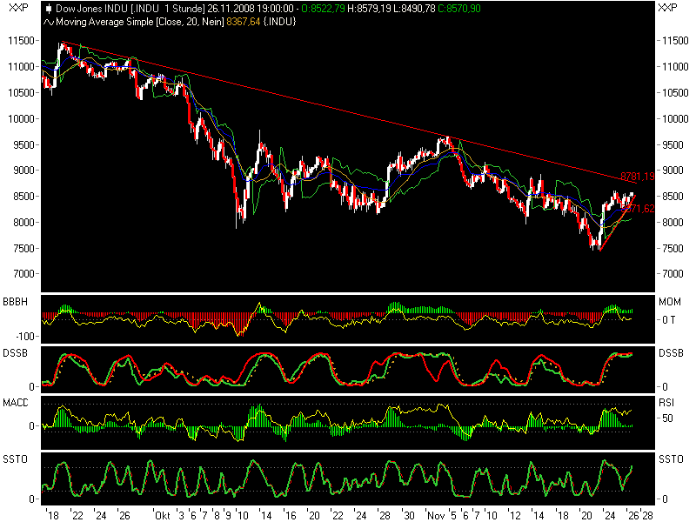
Task: Click the '5 date tick after Nov
Action: pos(452,515)
